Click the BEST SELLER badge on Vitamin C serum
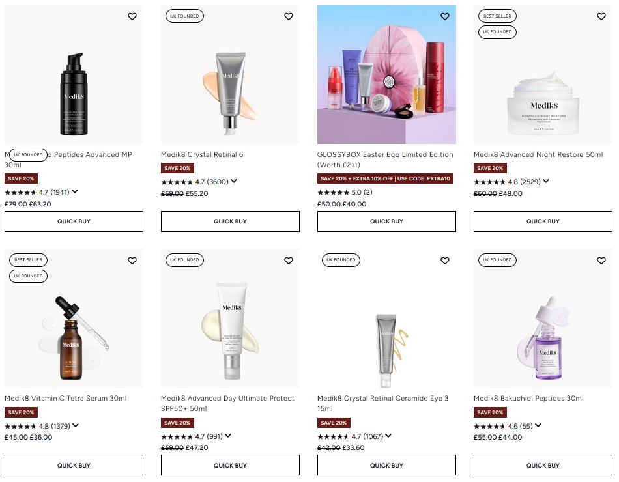This screenshot has height=482, width=619. pos(27,259)
